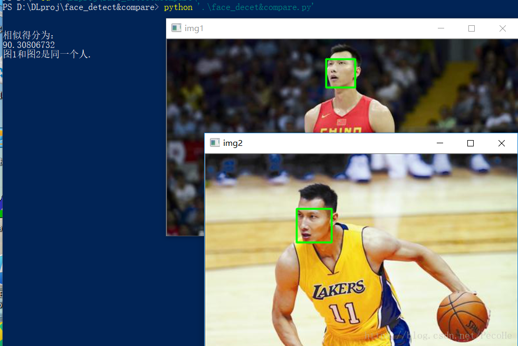Click the PS D:\DLproj prompt path

click(x=81, y=7)
